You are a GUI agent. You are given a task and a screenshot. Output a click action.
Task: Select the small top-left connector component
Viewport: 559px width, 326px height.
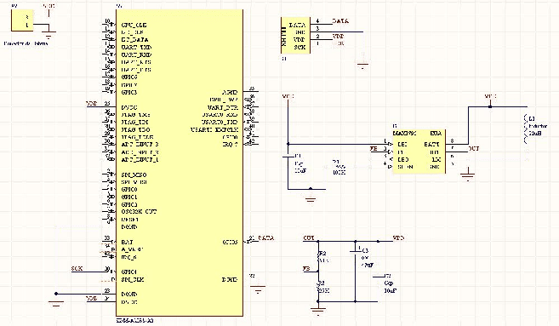[x=22, y=21]
